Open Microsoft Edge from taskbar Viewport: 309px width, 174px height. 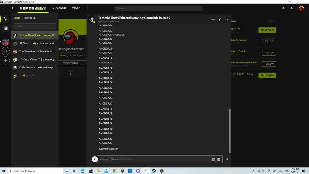(82, 171)
